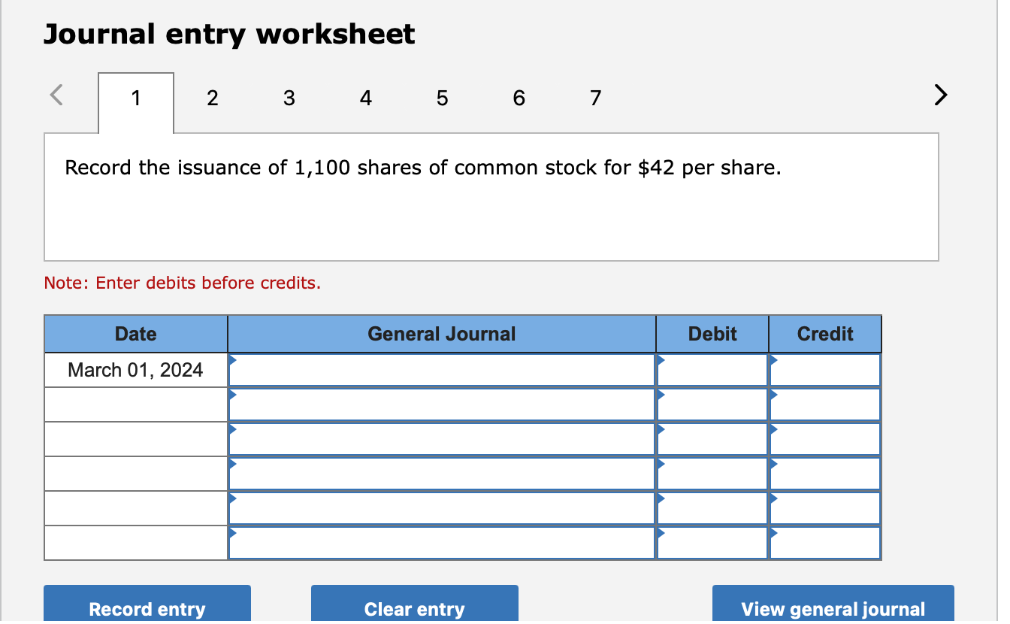Click the blue triangle in the fourth Credit cell
This screenshot has height=624, width=1010.
coord(771,465)
